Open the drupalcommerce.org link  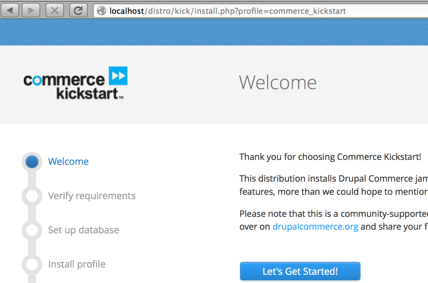[x=315, y=227]
